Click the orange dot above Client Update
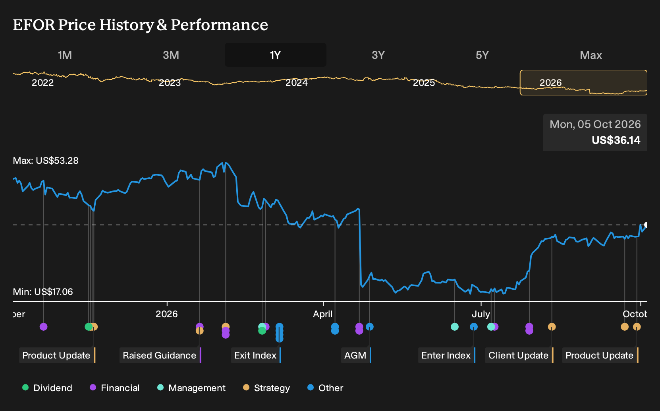660x411 pixels. point(552,327)
